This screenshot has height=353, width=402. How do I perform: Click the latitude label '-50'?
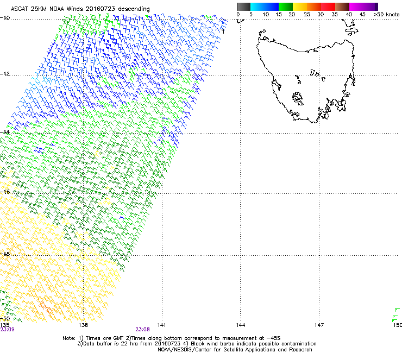click(x=5, y=319)
